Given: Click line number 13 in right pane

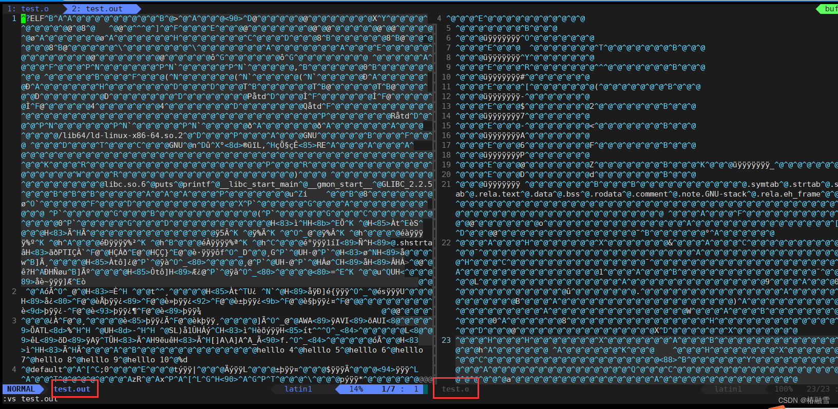Looking at the screenshot, I should (446, 106).
